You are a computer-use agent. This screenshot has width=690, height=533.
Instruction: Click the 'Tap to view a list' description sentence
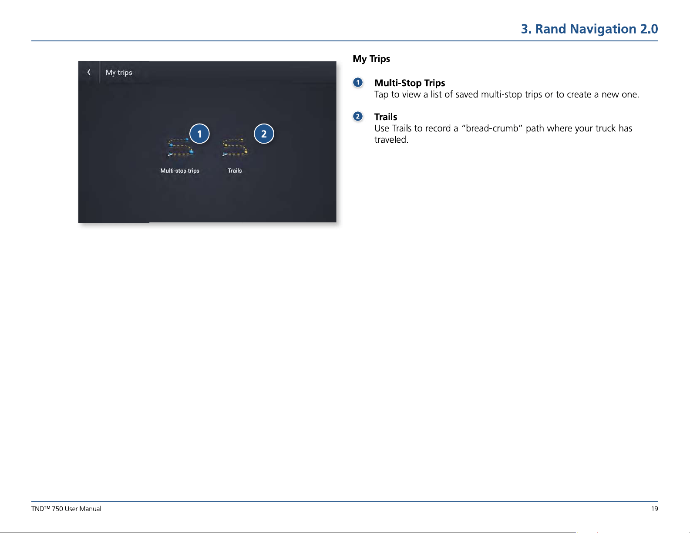pos(507,94)
